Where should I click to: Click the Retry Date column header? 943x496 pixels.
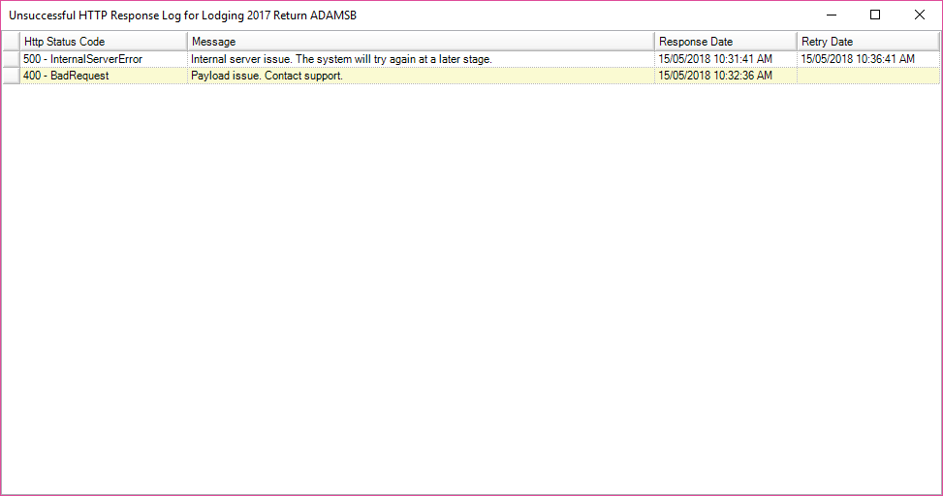pyautogui.click(x=866, y=42)
